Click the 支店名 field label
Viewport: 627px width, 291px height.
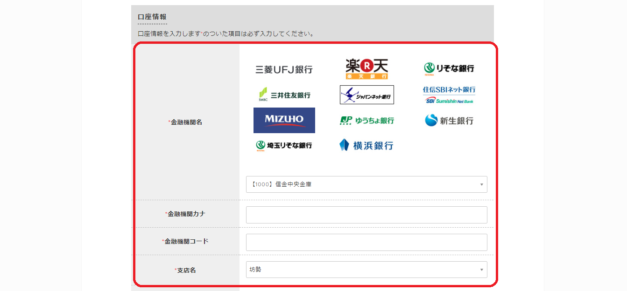(185, 270)
